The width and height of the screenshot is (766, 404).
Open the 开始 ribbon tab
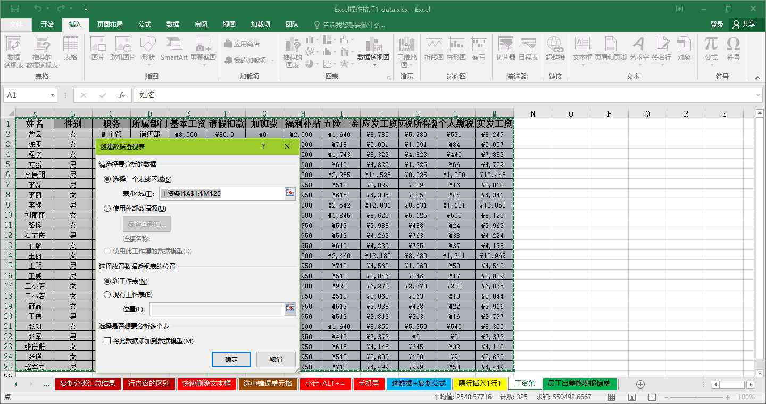tap(47, 24)
